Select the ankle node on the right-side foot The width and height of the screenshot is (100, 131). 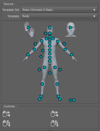pyautogui.click(x=58, y=96)
